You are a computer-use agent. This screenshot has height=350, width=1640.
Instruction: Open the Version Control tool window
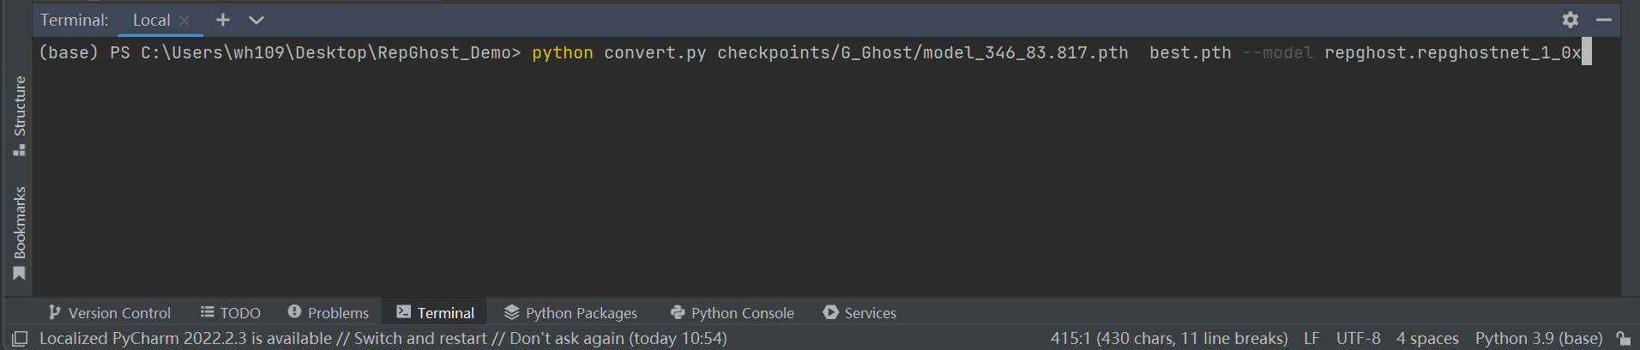[110, 313]
